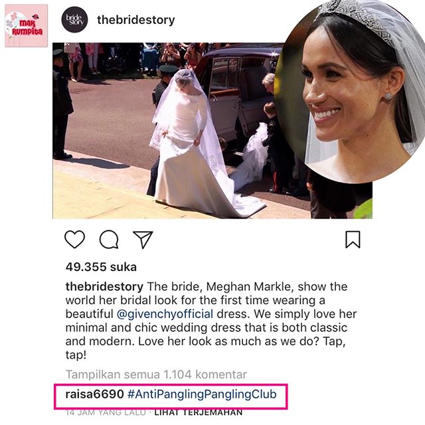Open the bride story profile avatar
The height and width of the screenshot is (425, 425).
pos(74,20)
